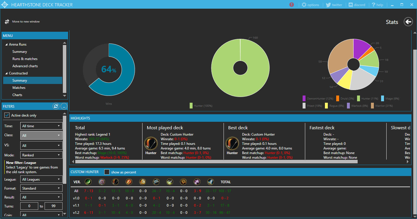Open Advanced charts in the menu
417x219 pixels.
25,66
